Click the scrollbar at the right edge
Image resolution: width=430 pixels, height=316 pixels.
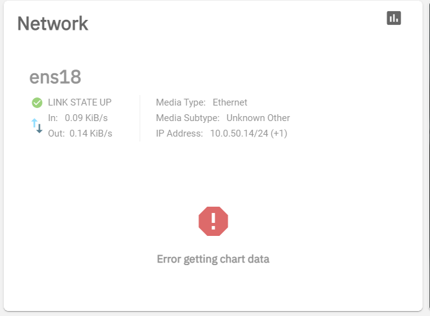429,158
